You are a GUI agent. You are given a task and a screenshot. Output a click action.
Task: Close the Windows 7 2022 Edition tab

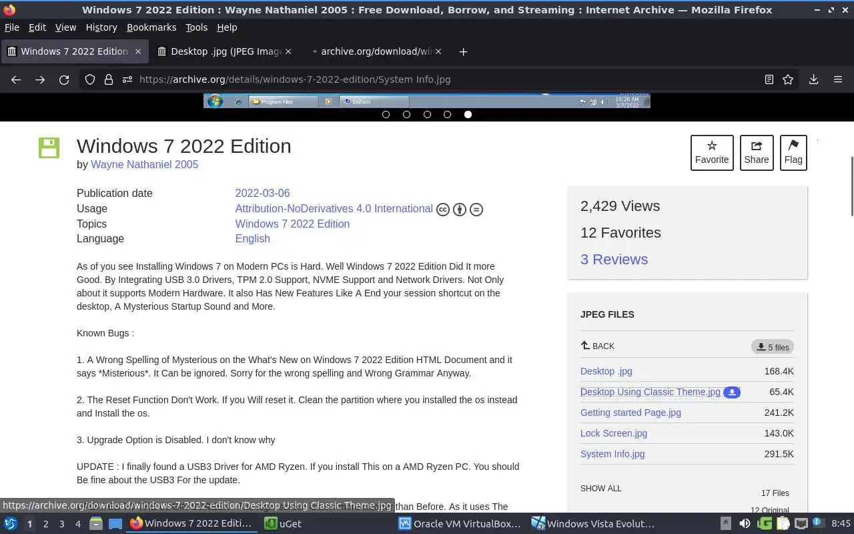(x=138, y=51)
